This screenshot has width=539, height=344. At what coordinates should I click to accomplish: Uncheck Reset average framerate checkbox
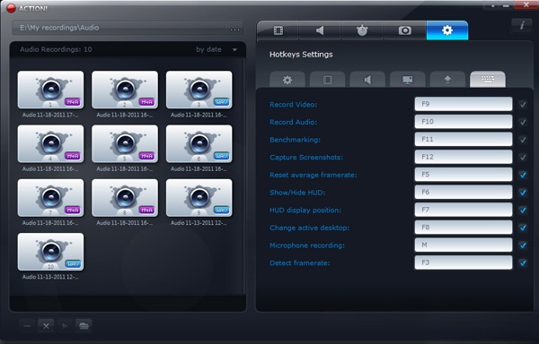[523, 175]
